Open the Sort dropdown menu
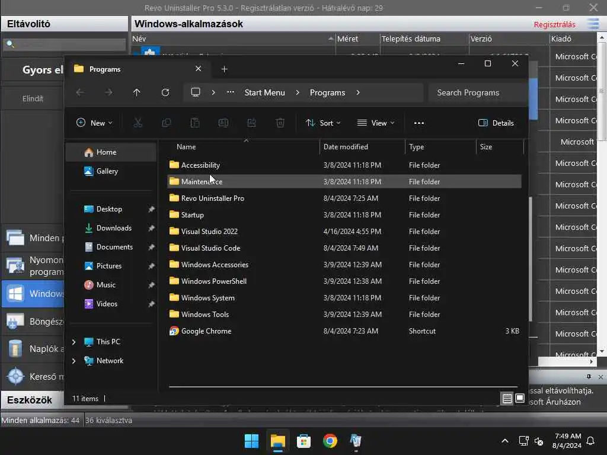 [323, 123]
